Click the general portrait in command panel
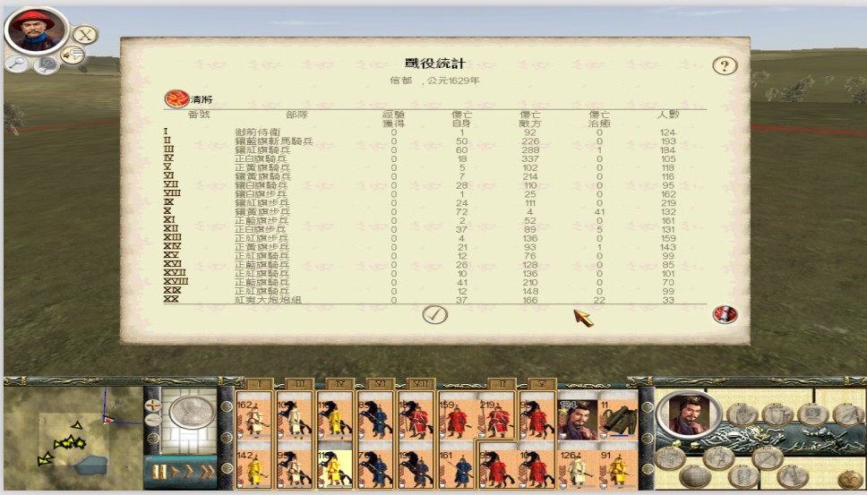Image resolution: width=867 pixels, height=495 pixels. [x=688, y=415]
